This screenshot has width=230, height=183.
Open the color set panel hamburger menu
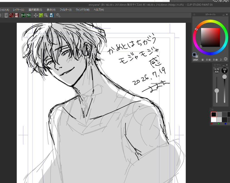click(212, 110)
